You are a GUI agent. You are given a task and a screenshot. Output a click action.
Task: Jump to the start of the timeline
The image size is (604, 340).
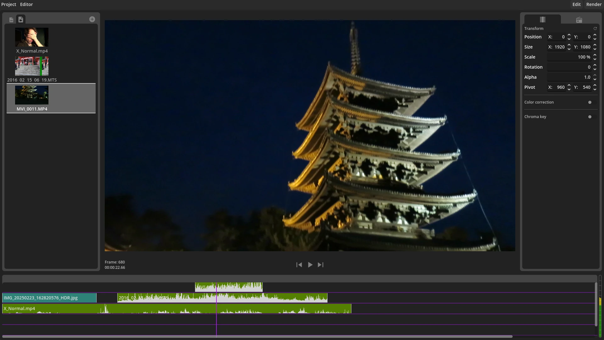[299, 265]
